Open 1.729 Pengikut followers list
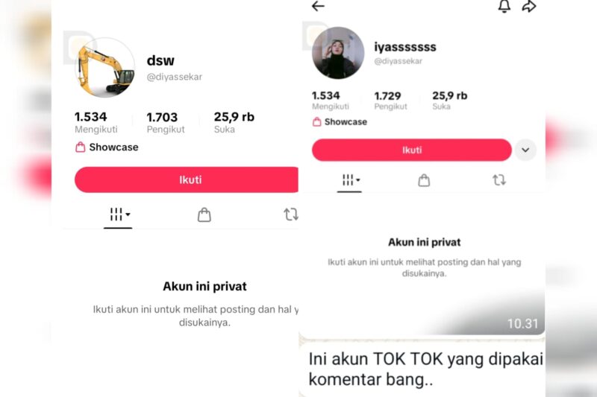This screenshot has height=397, width=597. [390, 101]
